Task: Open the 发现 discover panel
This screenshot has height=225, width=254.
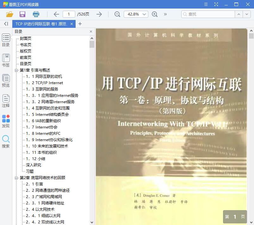Action: [6, 121]
